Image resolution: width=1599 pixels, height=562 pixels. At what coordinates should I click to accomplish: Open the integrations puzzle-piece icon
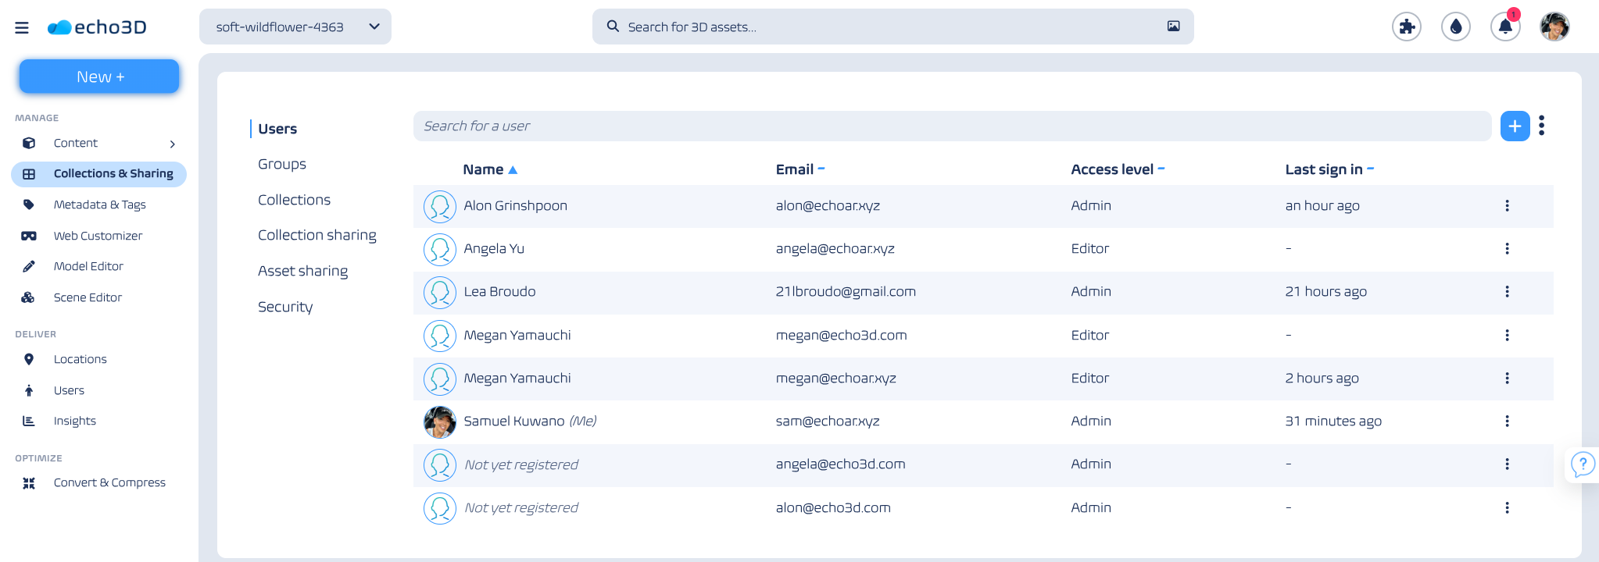pos(1407,27)
